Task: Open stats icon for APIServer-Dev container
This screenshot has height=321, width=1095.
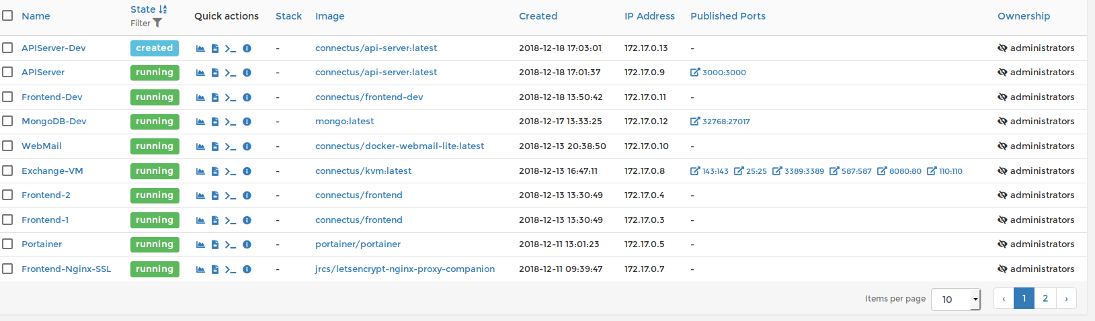Action: tap(200, 48)
